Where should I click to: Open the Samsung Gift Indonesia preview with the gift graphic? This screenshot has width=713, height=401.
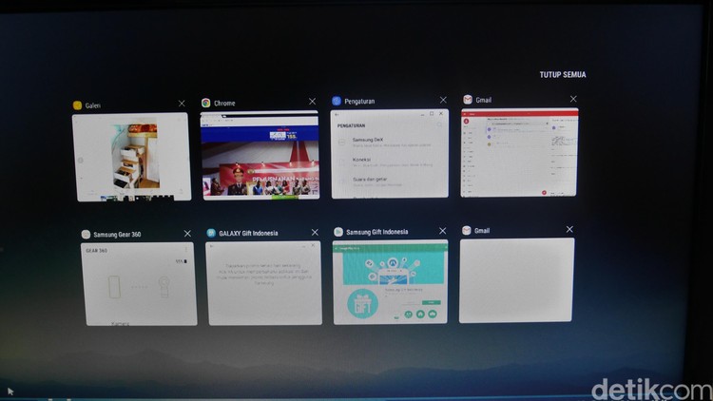[x=390, y=282]
